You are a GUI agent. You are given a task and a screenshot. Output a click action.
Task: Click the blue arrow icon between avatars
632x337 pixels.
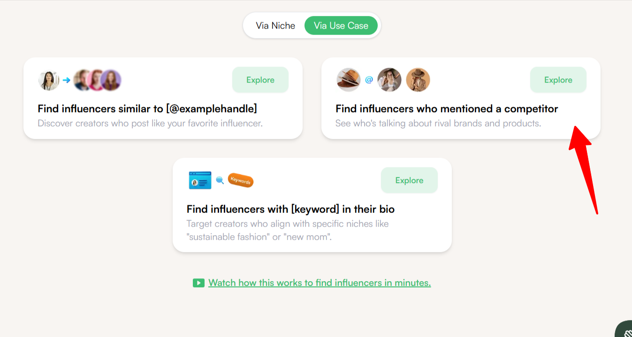[66, 80]
